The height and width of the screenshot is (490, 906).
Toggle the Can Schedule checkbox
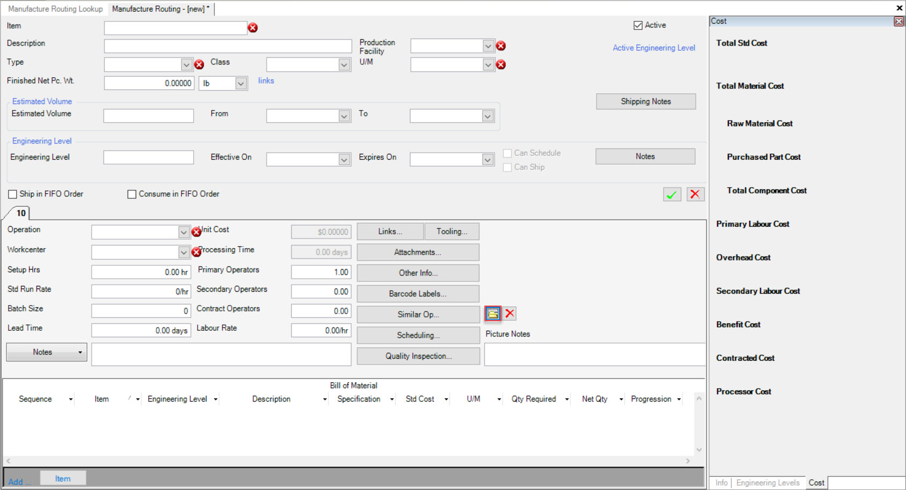(507, 153)
